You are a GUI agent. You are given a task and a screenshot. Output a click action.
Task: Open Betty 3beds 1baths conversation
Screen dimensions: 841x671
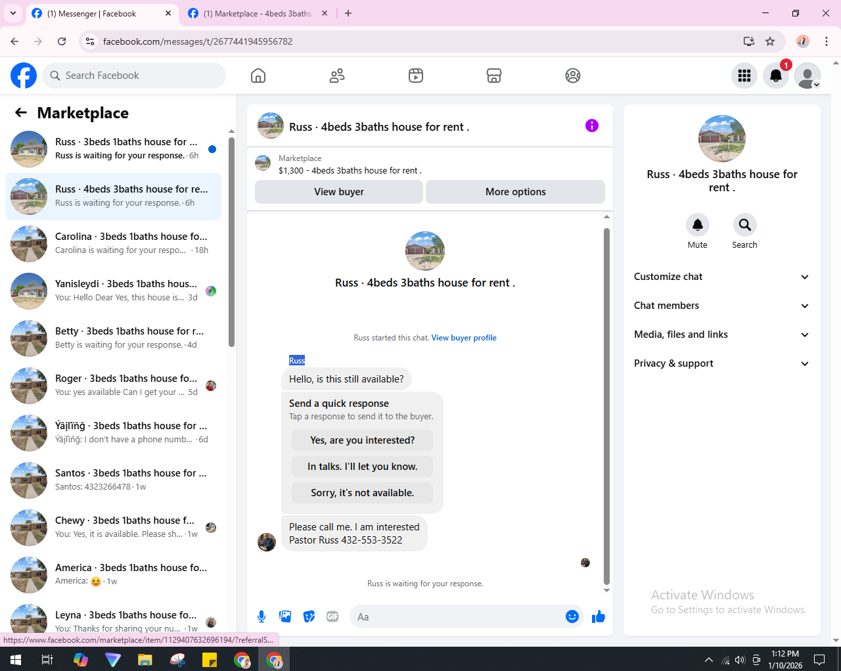coord(113,338)
